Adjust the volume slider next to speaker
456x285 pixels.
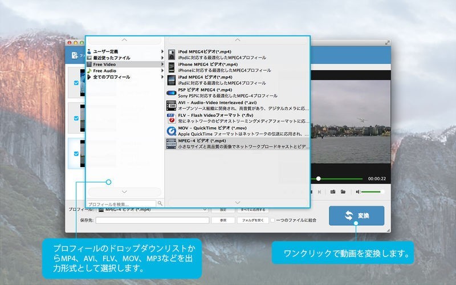pos(372,192)
